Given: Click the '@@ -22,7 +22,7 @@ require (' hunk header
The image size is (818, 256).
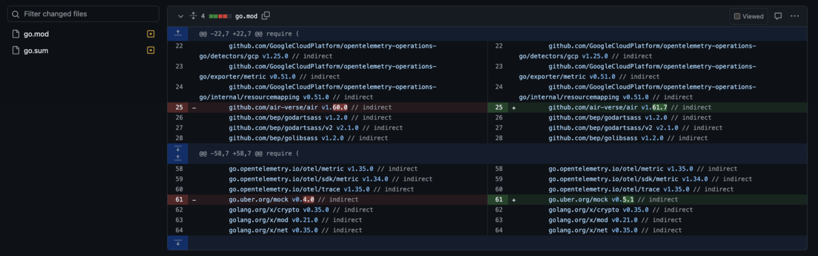Looking at the screenshot, I should point(249,33).
